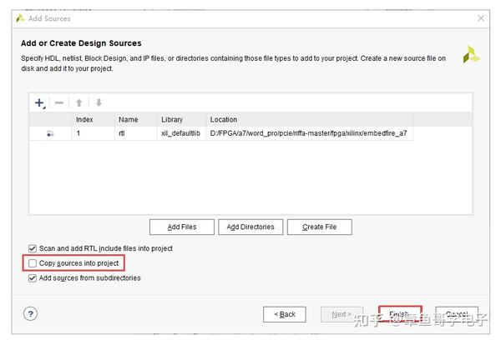This screenshot has width=501, height=340.
Task: Click the Create File button
Action: (320, 227)
